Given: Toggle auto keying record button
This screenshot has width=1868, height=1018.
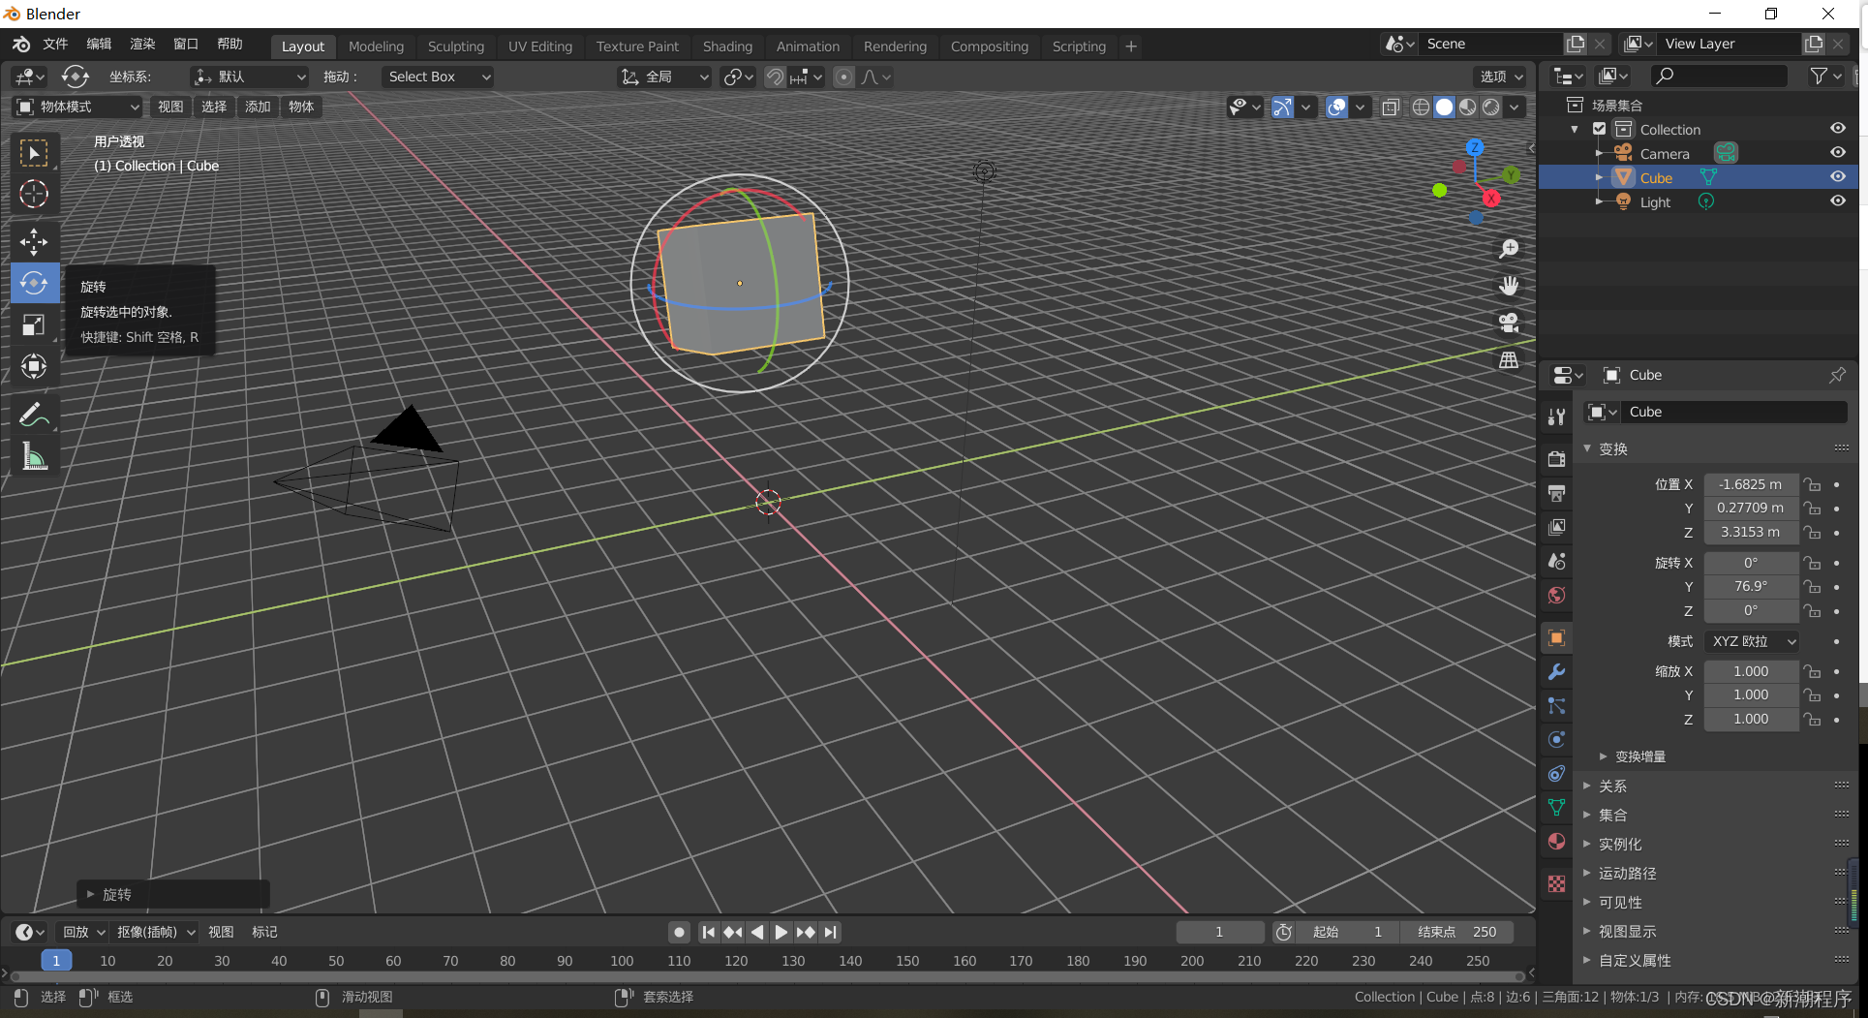Looking at the screenshot, I should (679, 932).
